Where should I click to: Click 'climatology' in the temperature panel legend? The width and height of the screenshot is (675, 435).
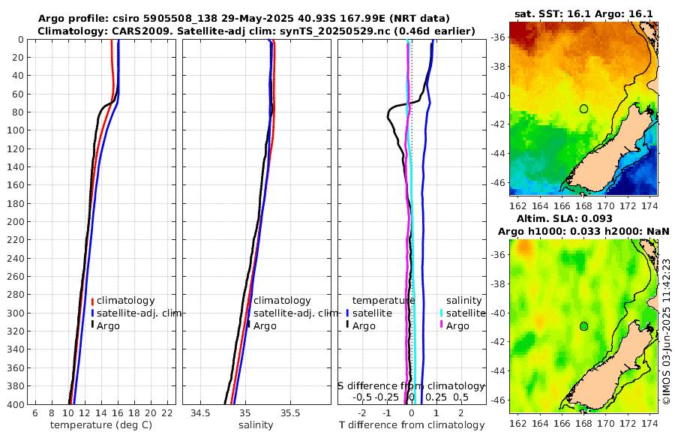pos(126,301)
